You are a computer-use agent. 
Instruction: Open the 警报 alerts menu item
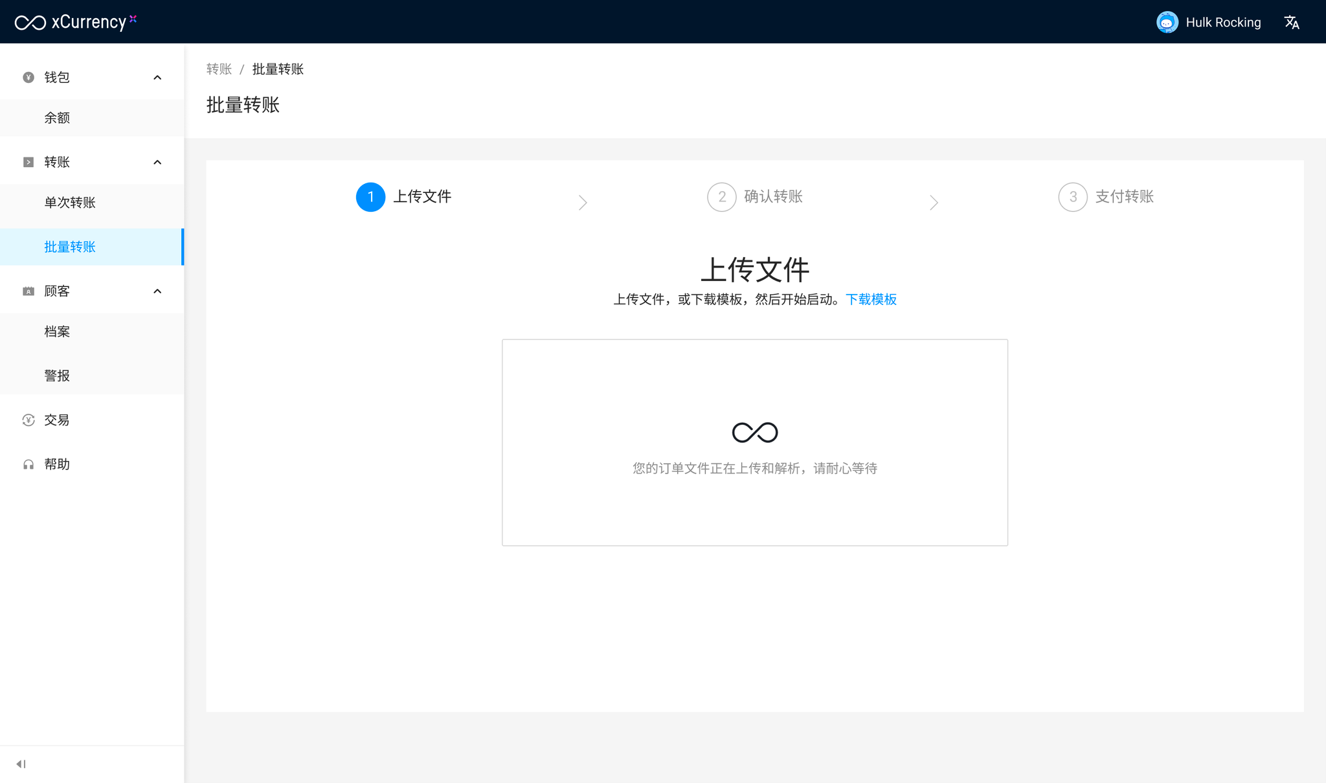pyautogui.click(x=57, y=376)
